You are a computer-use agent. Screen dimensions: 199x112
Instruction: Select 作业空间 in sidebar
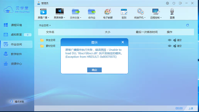[16, 44]
